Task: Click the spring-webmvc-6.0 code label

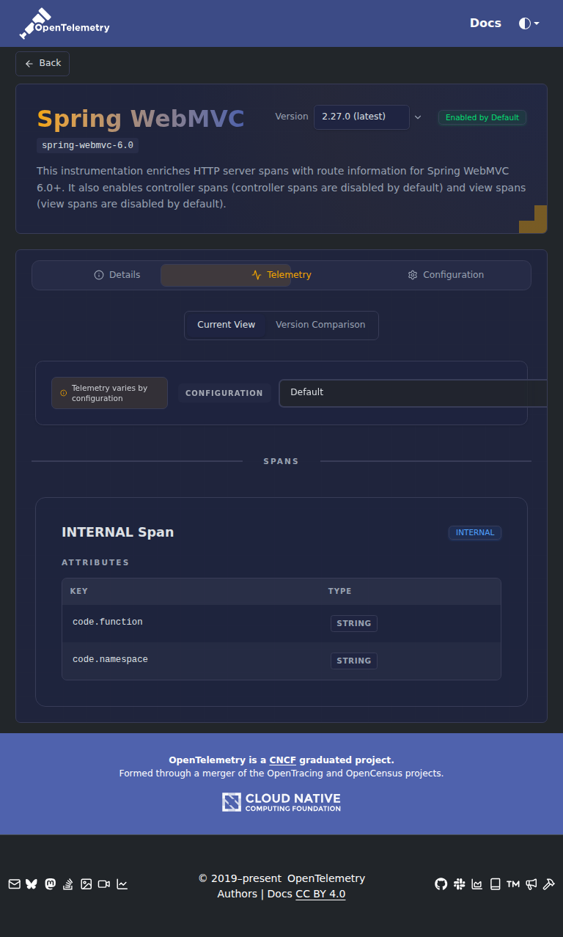Action: pos(87,145)
